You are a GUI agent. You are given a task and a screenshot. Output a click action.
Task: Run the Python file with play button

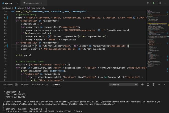click(x=154, y=3)
